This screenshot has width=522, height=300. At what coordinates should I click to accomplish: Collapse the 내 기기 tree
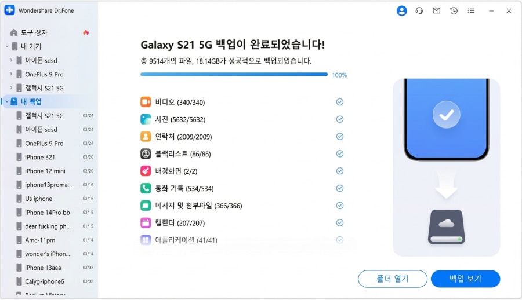pyautogui.click(x=7, y=46)
